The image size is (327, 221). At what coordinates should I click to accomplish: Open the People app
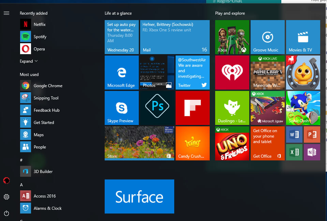pos(33,147)
